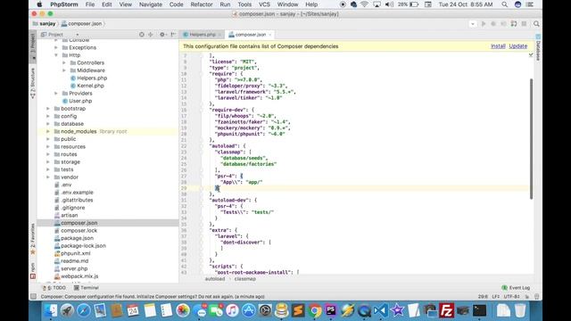Image resolution: width=571 pixels, height=321 pixels.
Task: Click the scroll-from-source target icon in Project panel
Action: (142, 34)
